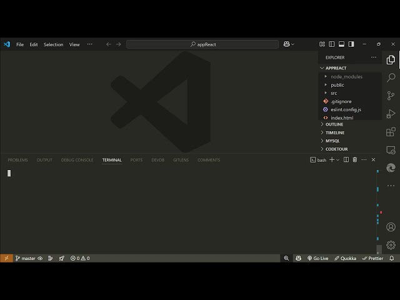Switch to the PORTS tab
The height and width of the screenshot is (300, 400).
(136, 160)
